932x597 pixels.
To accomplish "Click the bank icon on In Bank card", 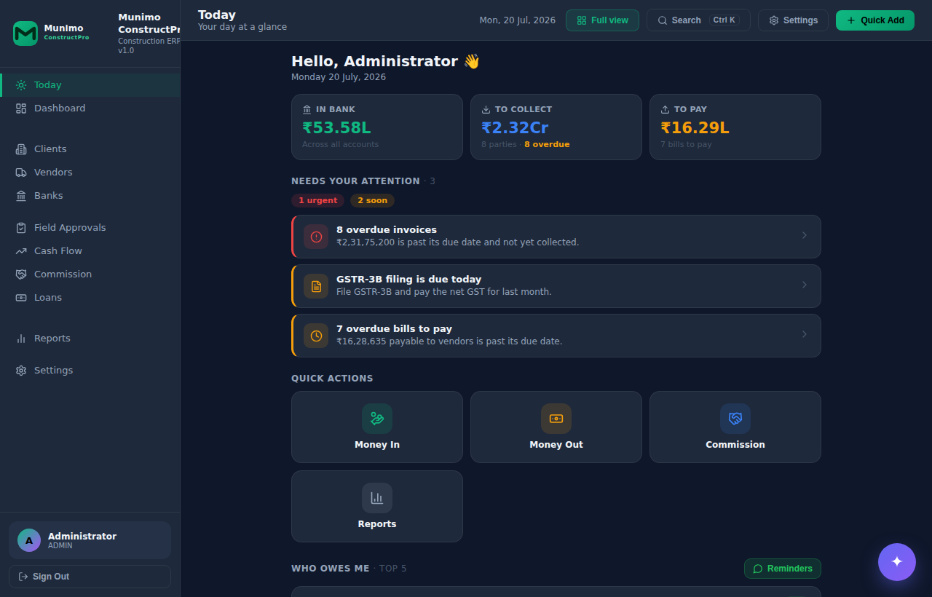I will tap(307, 109).
